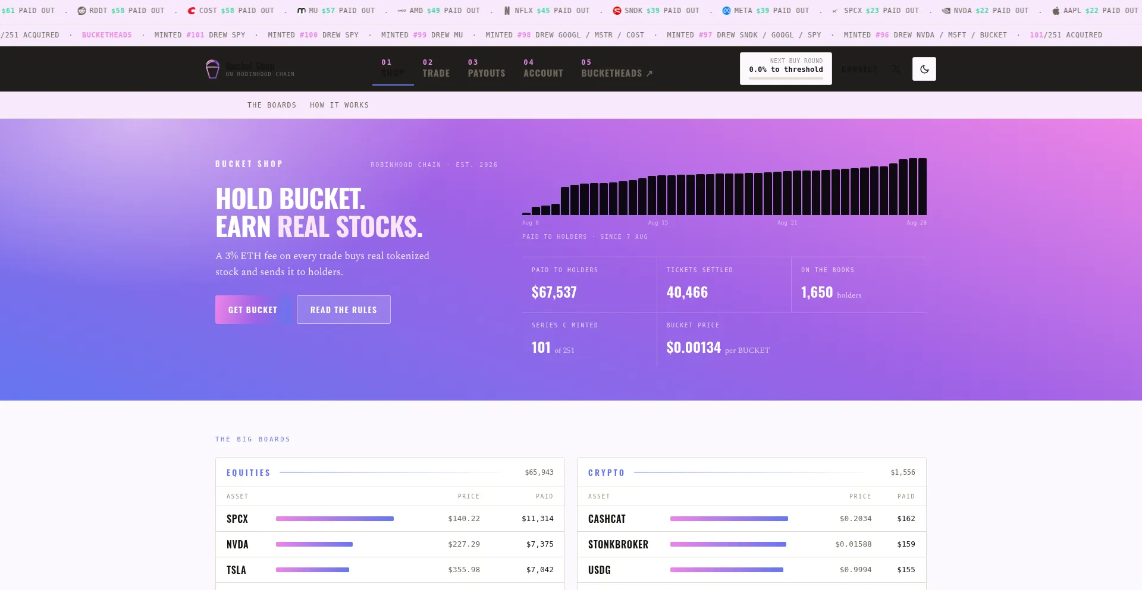The width and height of the screenshot is (1142, 590).
Task: Click the equities total $65,943
Action: [x=539, y=472]
